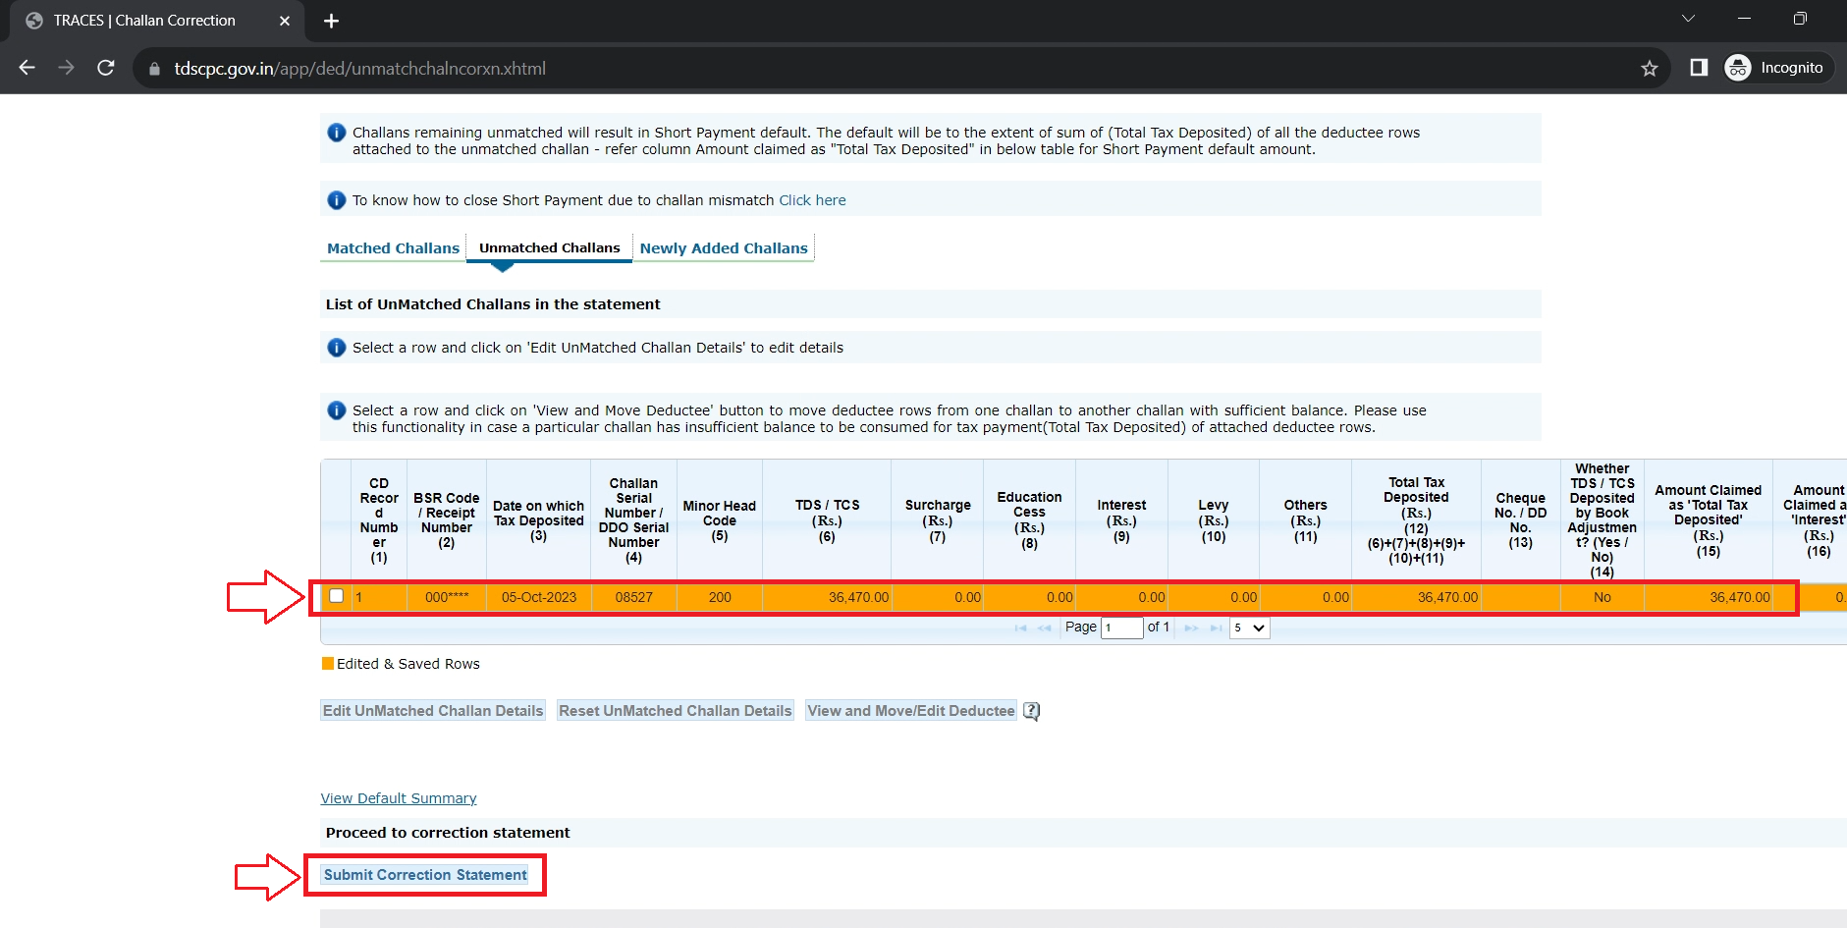Click Edit UnMatched Challan Details button
The height and width of the screenshot is (928, 1847).
[x=433, y=711]
